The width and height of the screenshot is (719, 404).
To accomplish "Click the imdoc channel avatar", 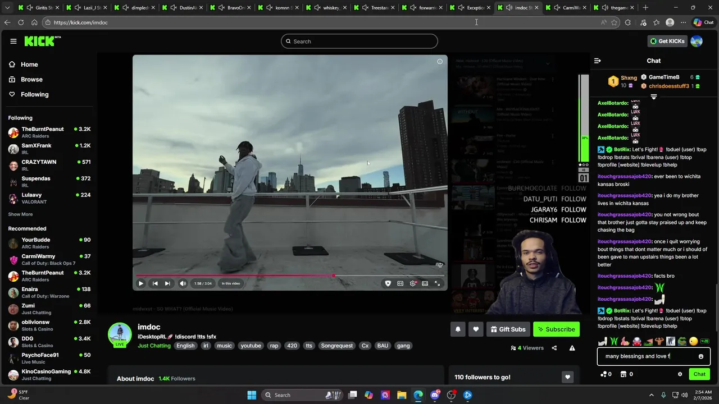I will (x=120, y=334).
